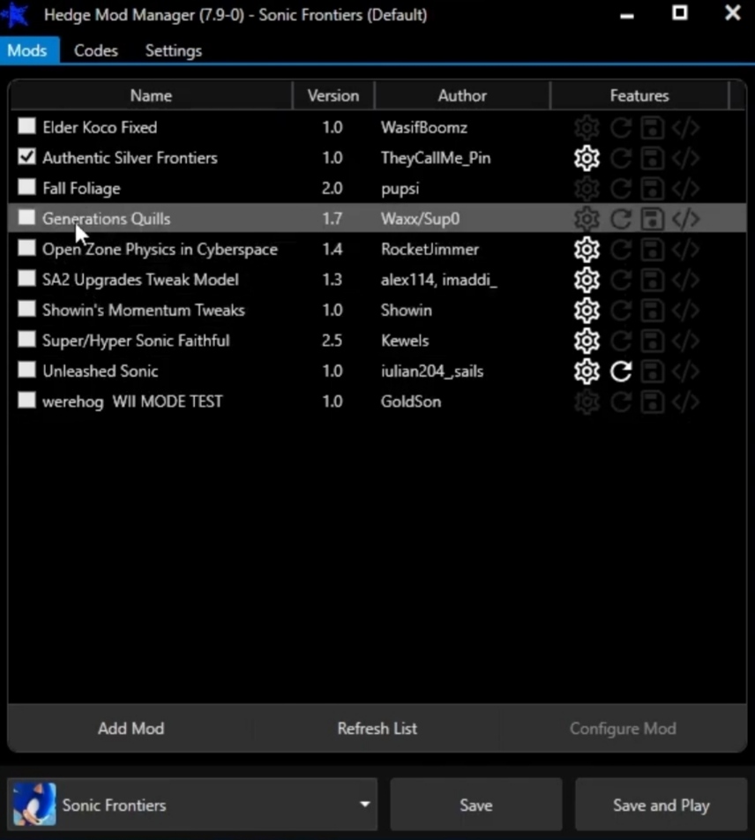Viewport: 755px width, 840px height.
Task: Click the Configure Mod button
Action: (623, 729)
